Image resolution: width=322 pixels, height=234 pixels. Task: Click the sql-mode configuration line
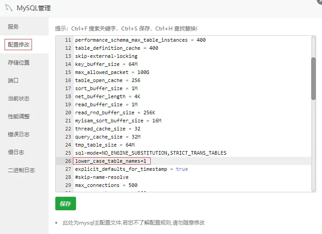150,153
